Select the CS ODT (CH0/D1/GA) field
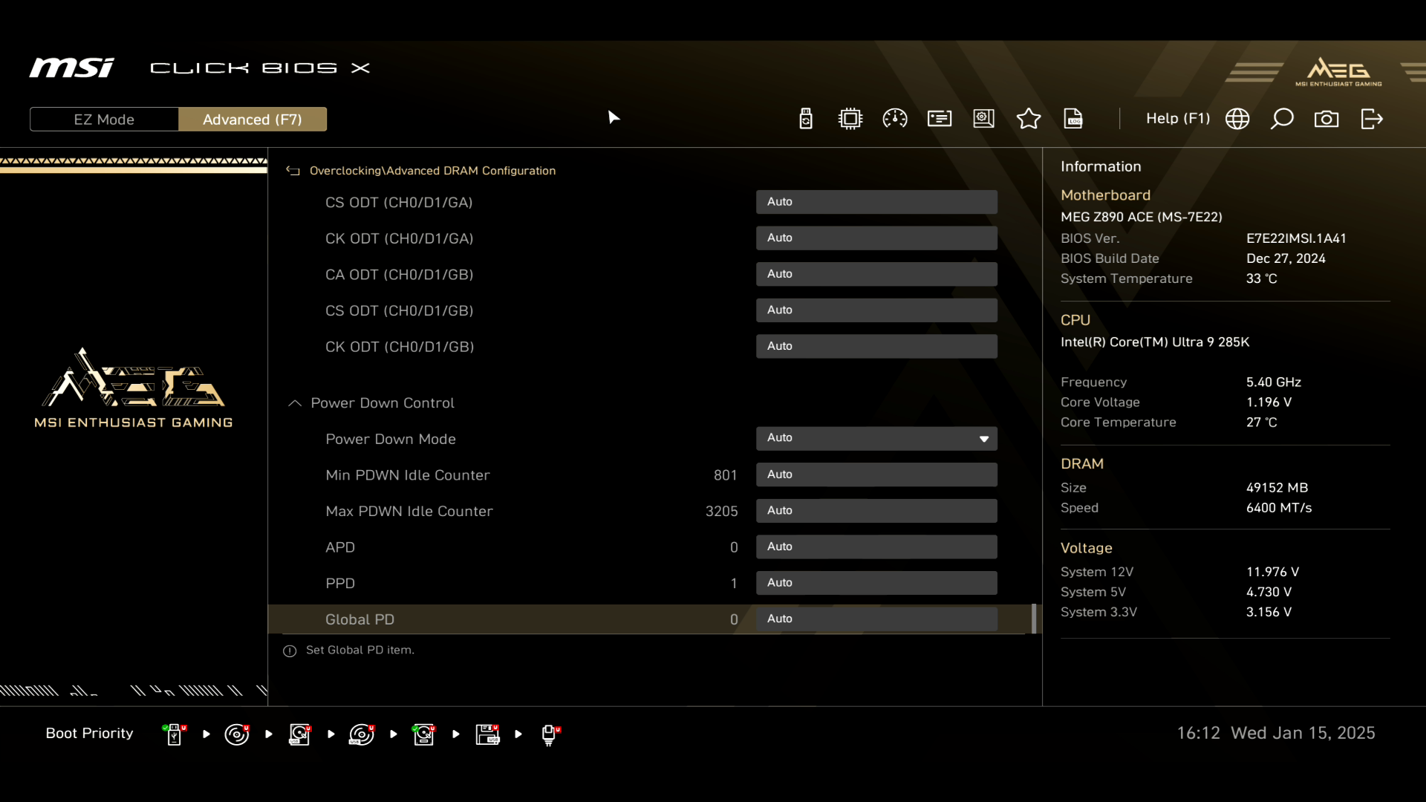 [x=876, y=202]
